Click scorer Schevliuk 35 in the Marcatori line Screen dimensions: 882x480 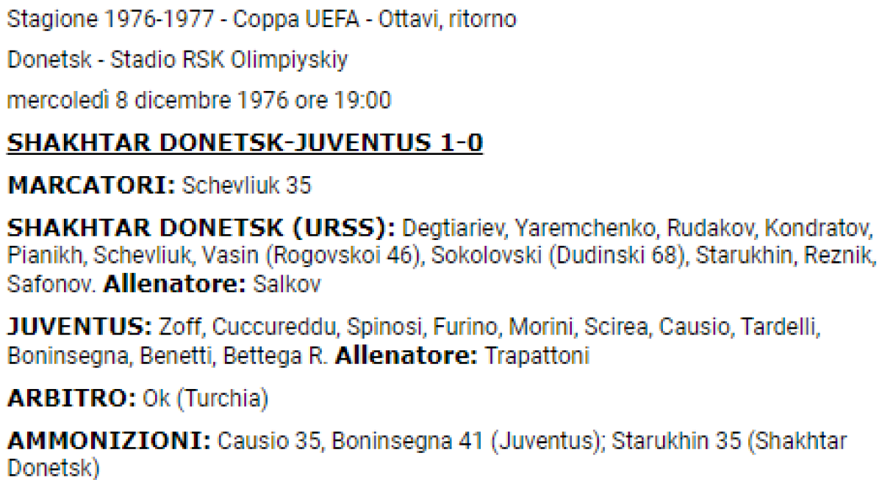coord(246,186)
